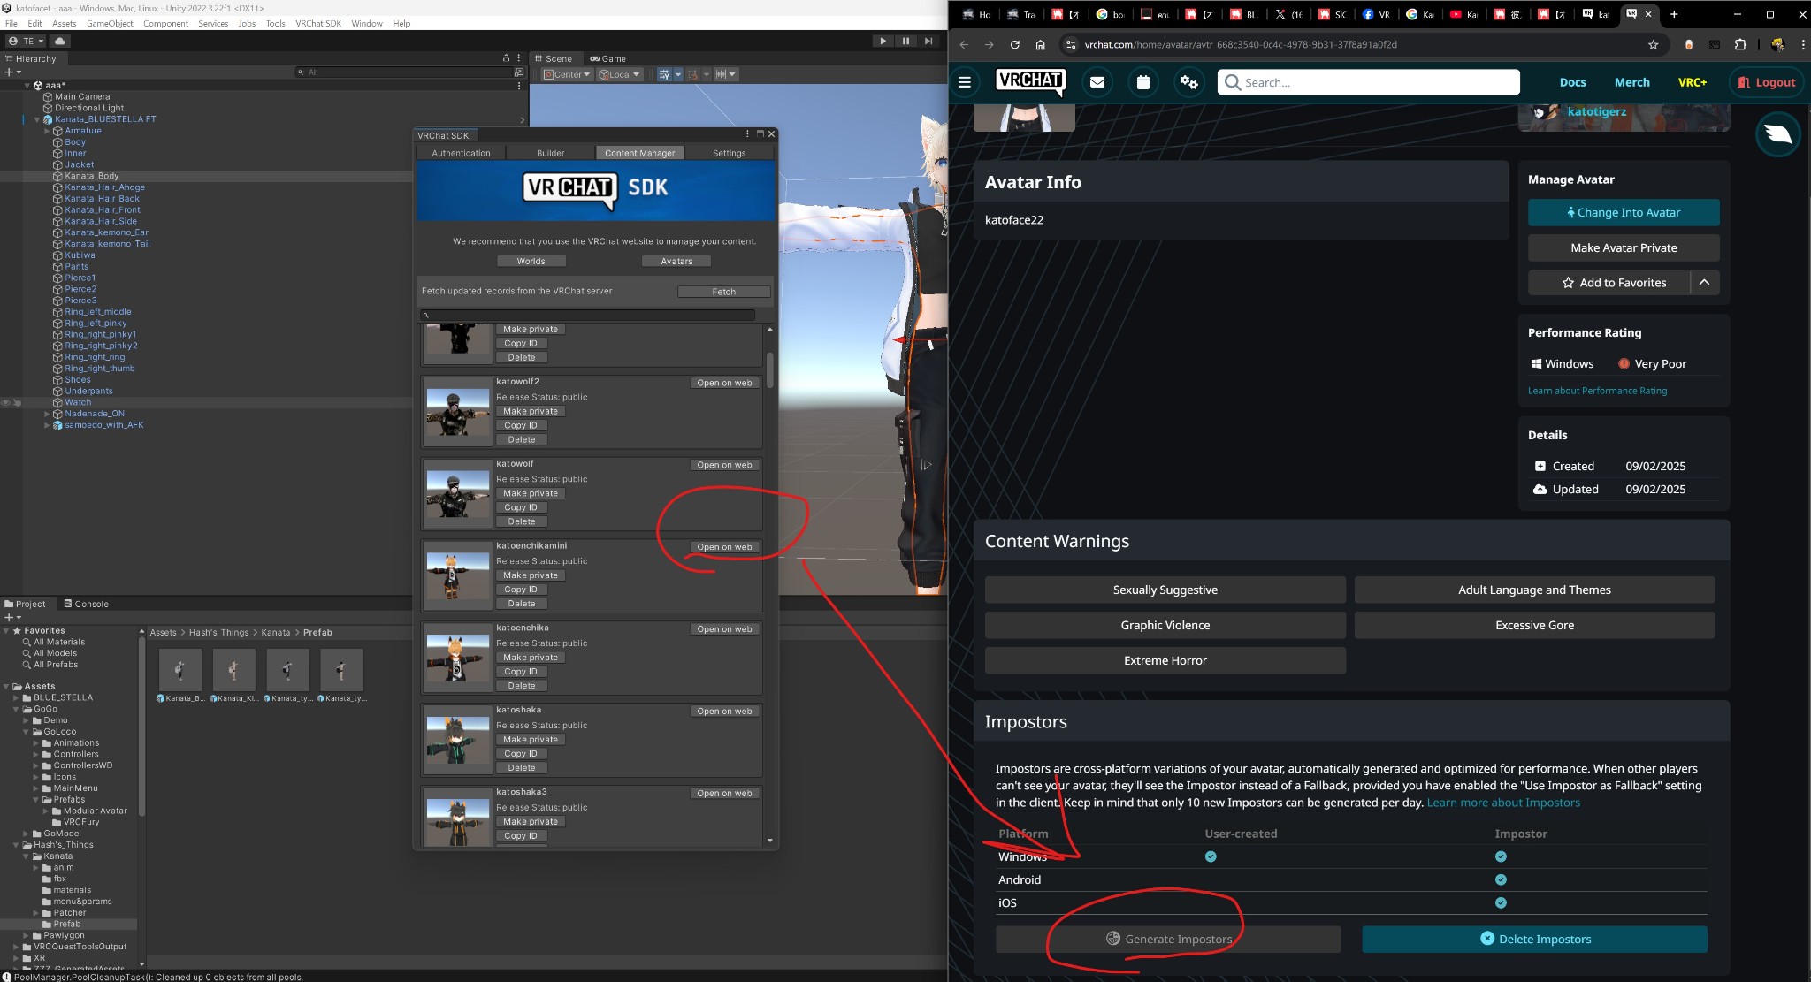Click the Project folder tree scrollbar

(x=141, y=725)
